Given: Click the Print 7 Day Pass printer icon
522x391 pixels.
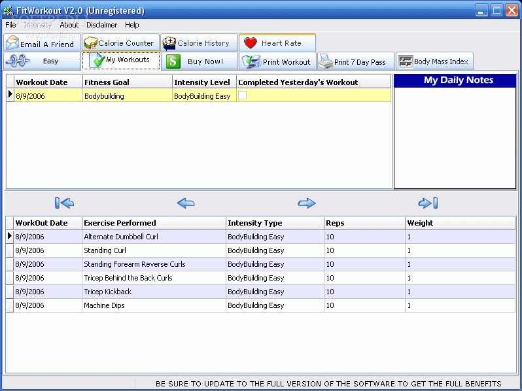Looking at the screenshot, I should [x=326, y=61].
